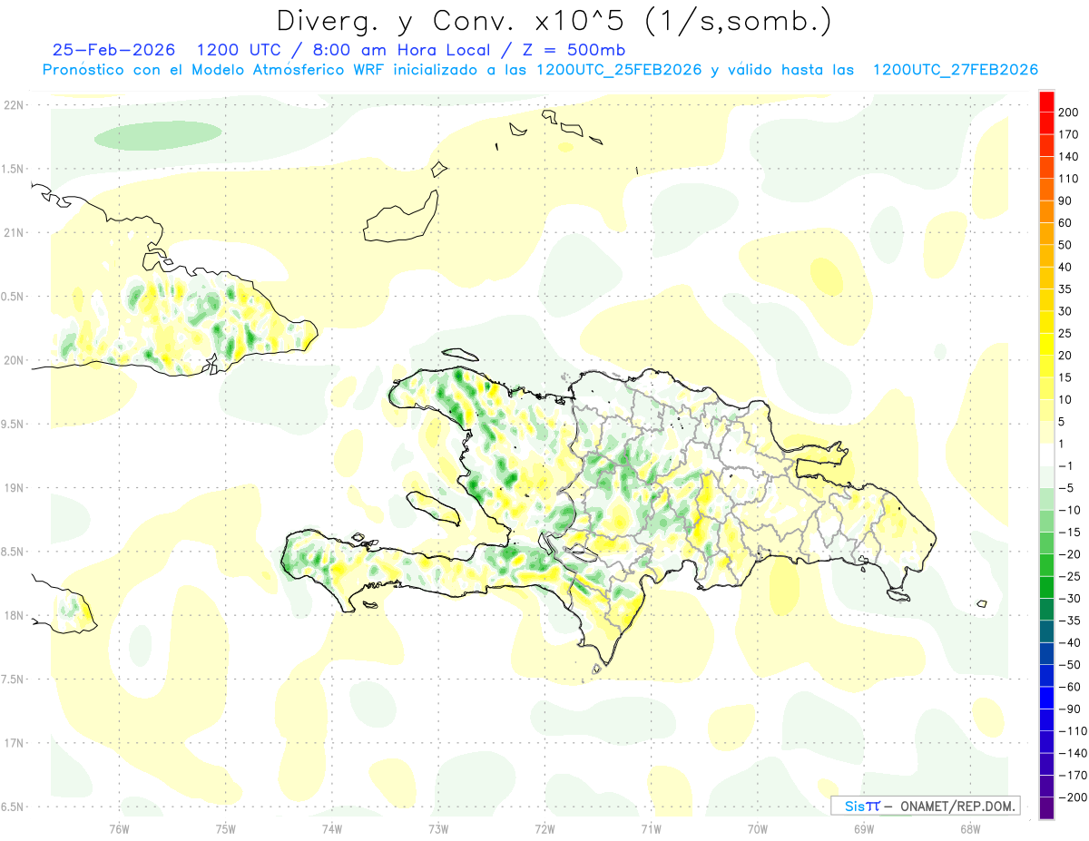Screen dimensions: 1089x841
Task: Click the color bar swatch between 110 and 90
Action: point(1046,190)
